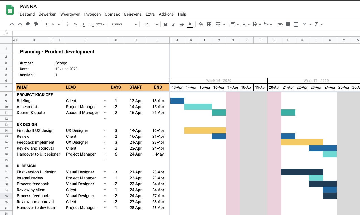Open the Bestand menu
Screen dimensions: 360x215
pos(27,14)
